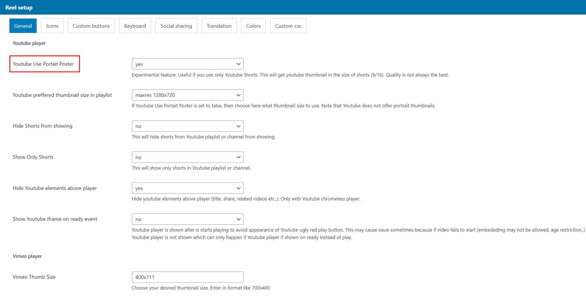Open Show Youtube iframe on ready event dropdown
This screenshot has width=586, height=297.
coord(187,219)
